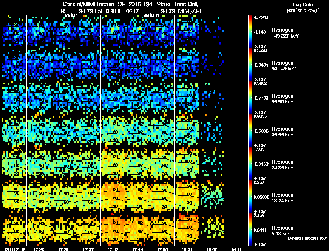Click the -0.2243 colorbar maximum value
This screenshot has width=329, height=251.
click(261, 17)
